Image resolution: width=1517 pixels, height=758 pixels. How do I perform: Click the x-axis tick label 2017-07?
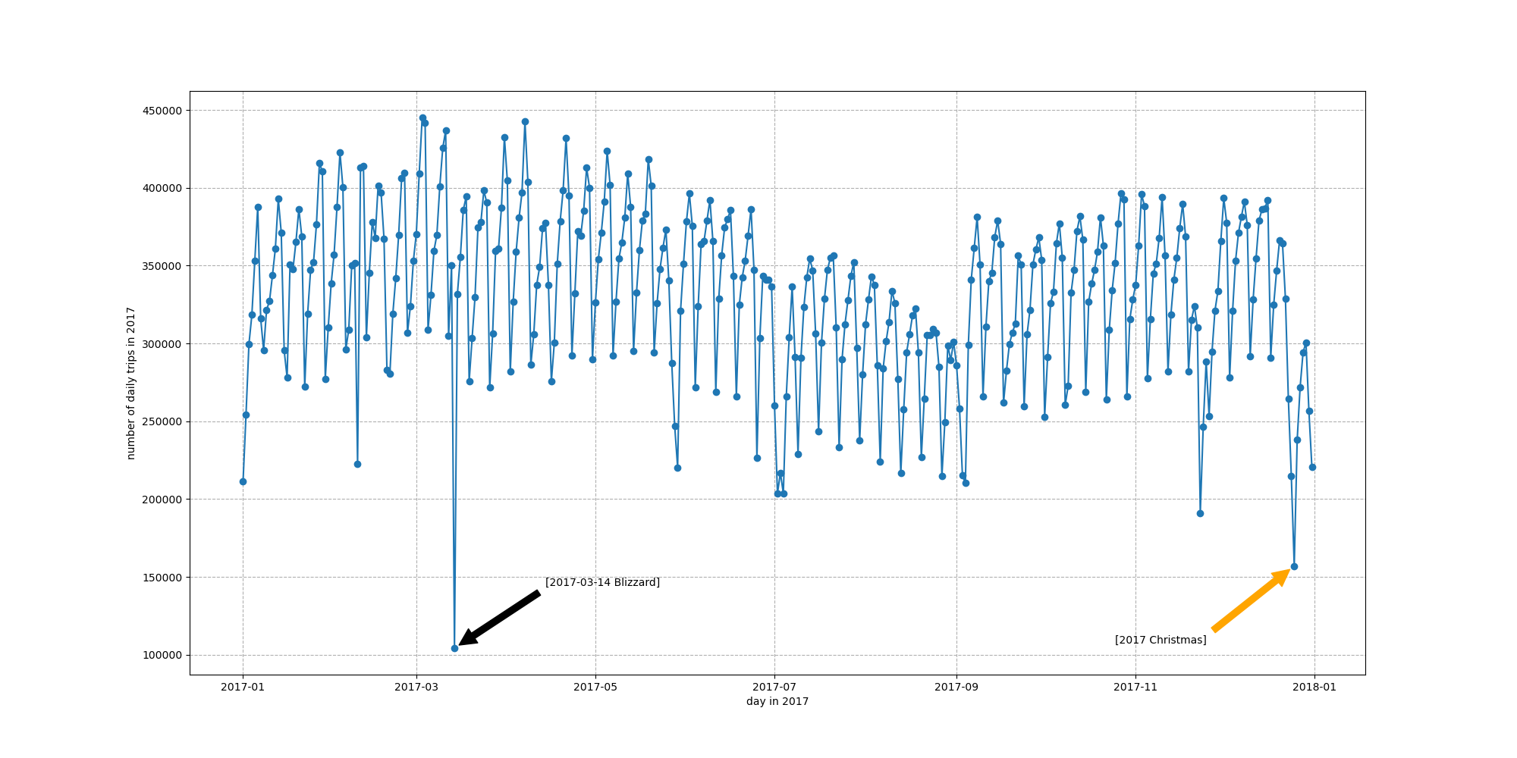tap(774, 688)
